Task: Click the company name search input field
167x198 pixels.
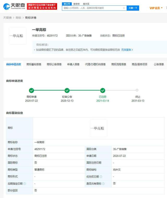Action: 93,8
